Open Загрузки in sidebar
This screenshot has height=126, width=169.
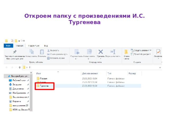coord(15,85)
